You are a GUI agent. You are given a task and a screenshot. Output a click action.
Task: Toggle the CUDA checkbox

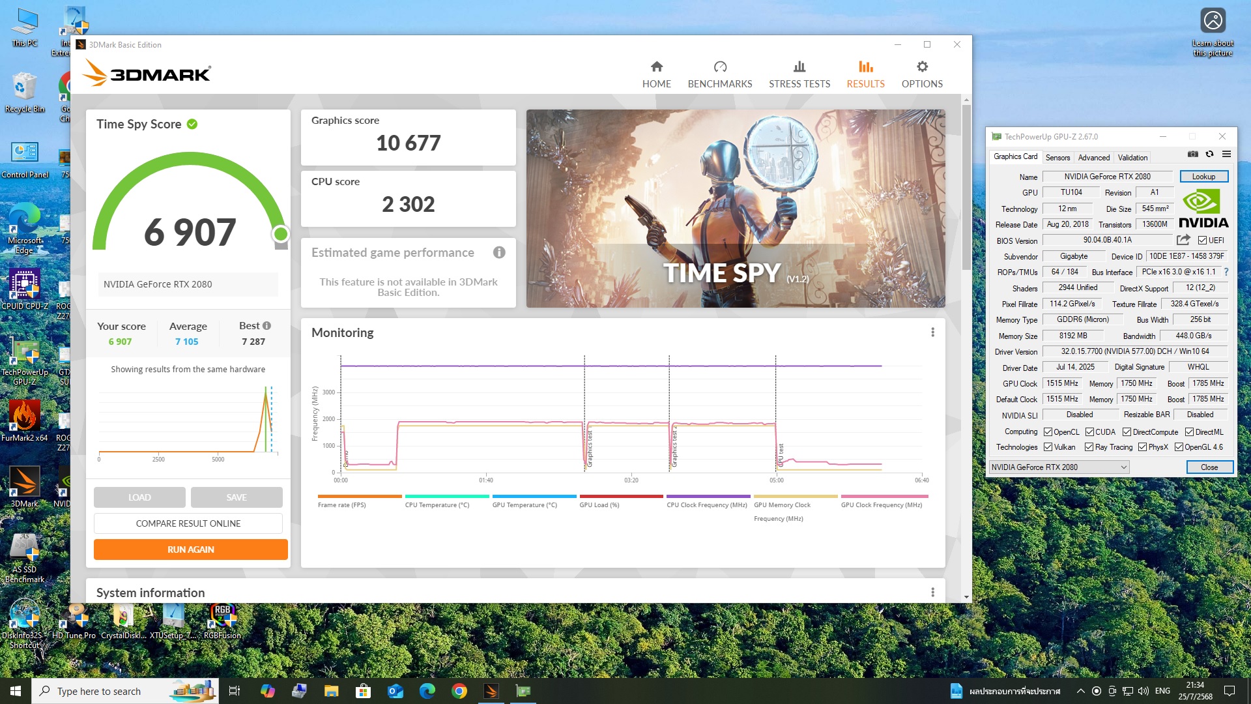[1089, 432]
